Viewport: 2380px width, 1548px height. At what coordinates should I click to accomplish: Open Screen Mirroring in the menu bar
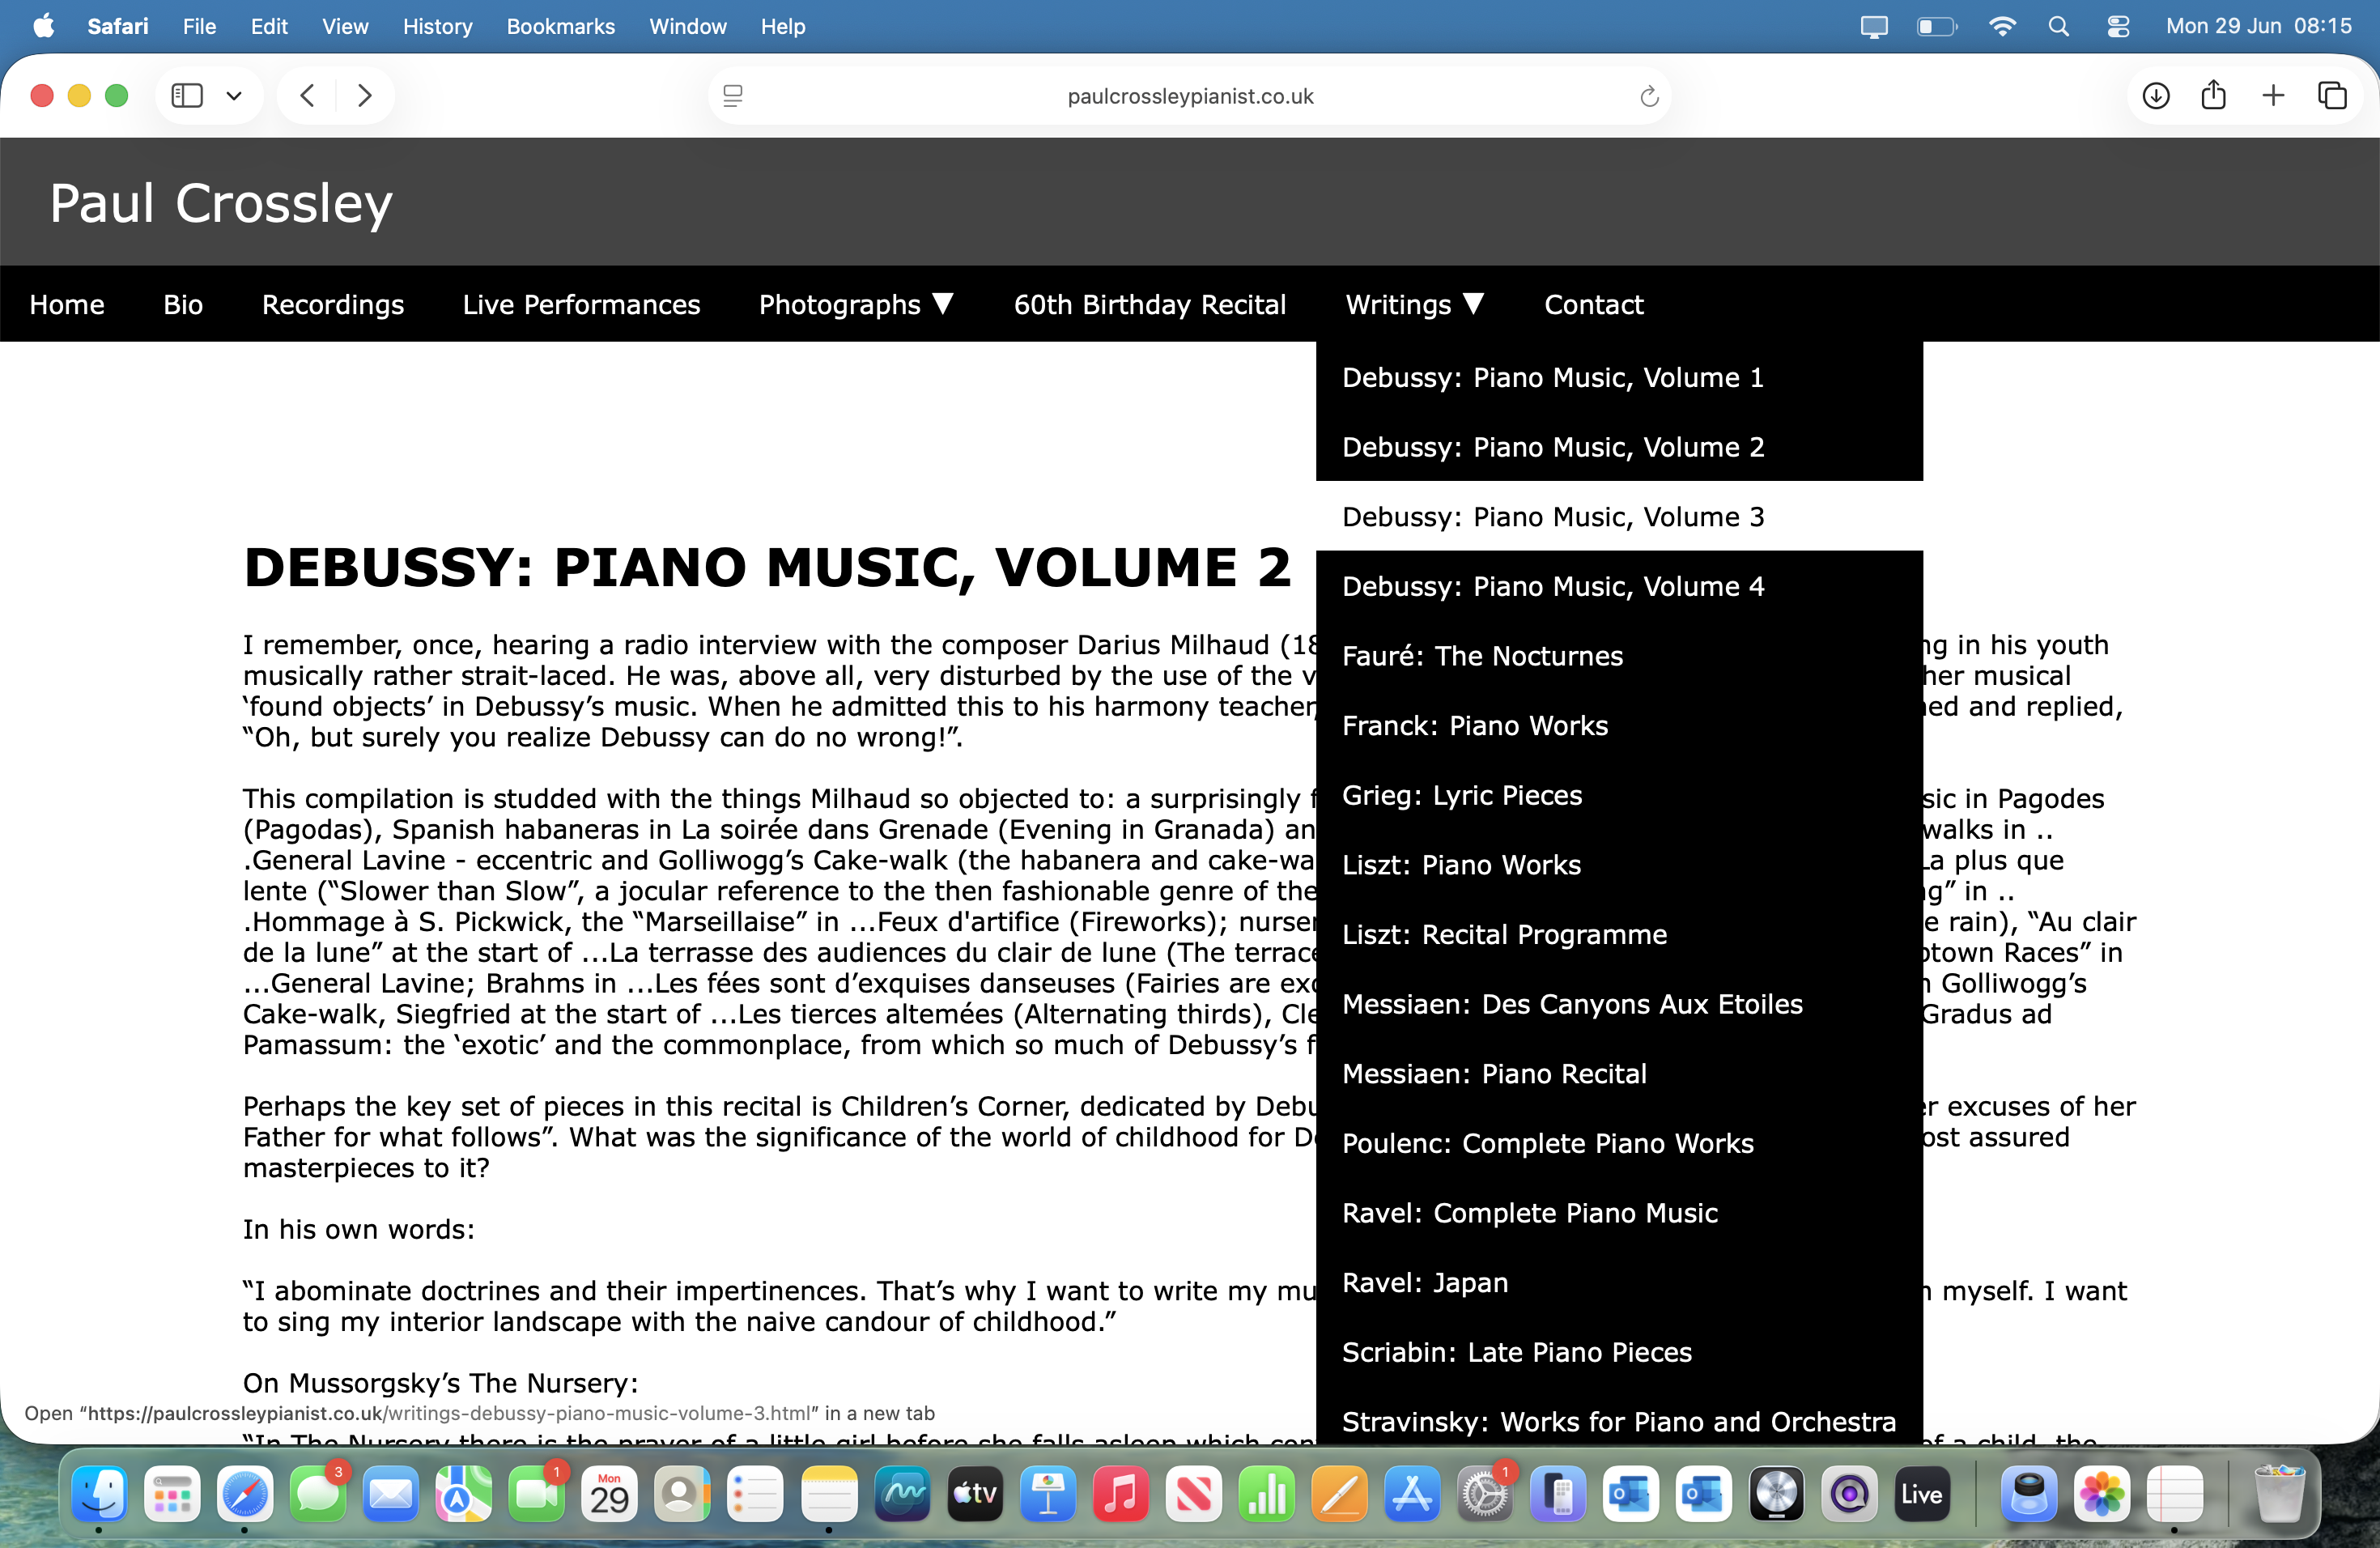[x=1874, y=27]
